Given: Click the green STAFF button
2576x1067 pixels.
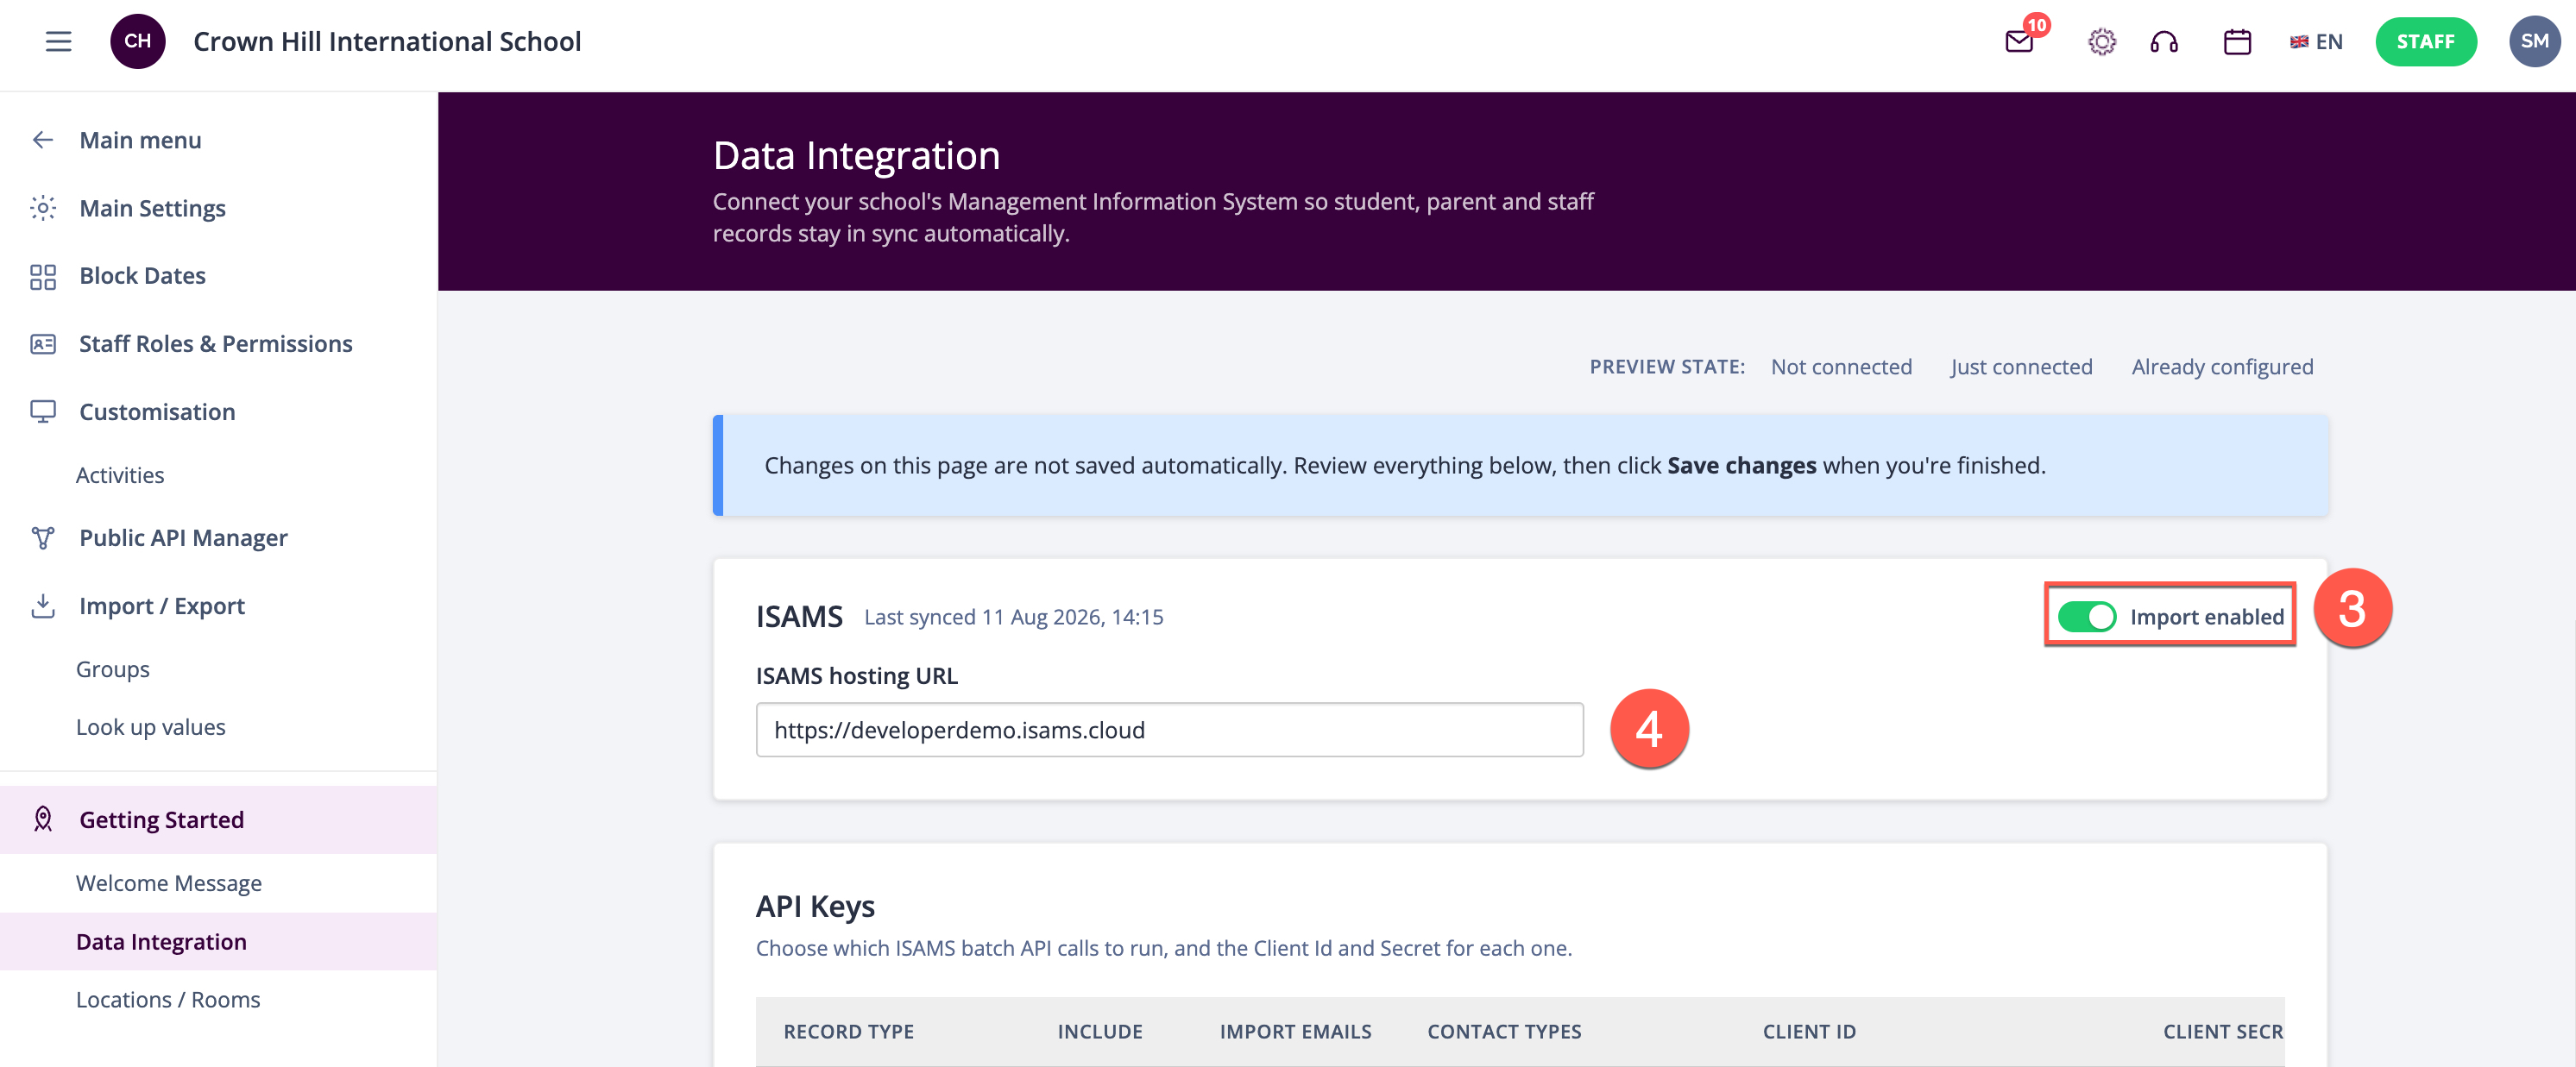Looking at the screenshot, I should point(2425,41).
